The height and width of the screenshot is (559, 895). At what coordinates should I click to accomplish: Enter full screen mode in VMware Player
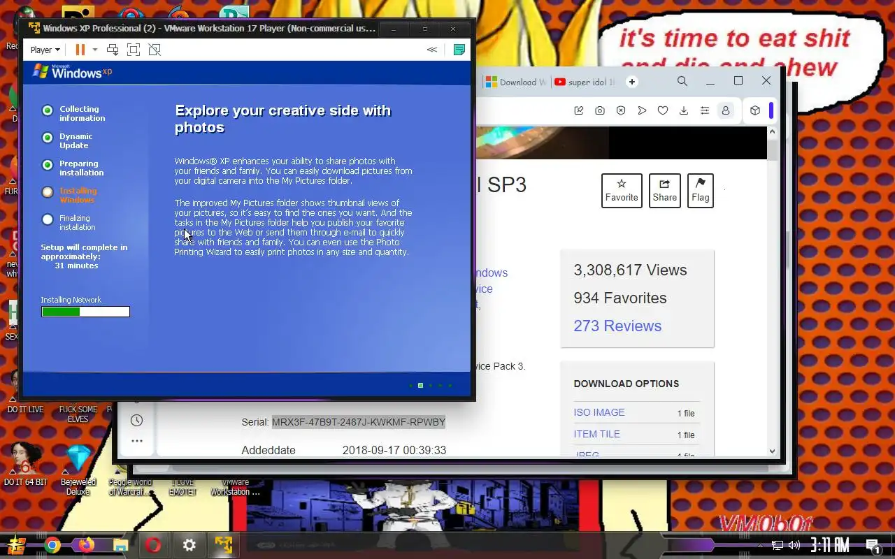tap(134, 50)
